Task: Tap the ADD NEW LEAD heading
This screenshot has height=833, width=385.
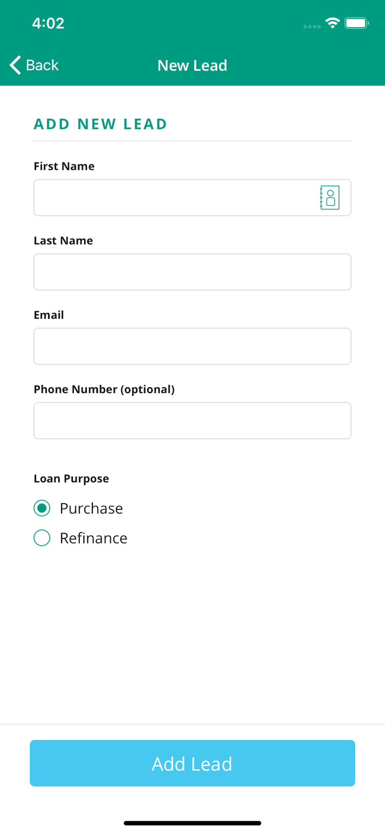Action: [100, 124]
